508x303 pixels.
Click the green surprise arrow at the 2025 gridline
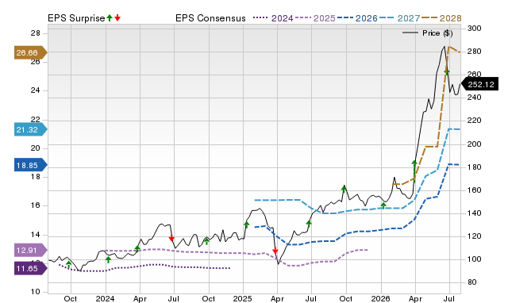tap(247, 224)
